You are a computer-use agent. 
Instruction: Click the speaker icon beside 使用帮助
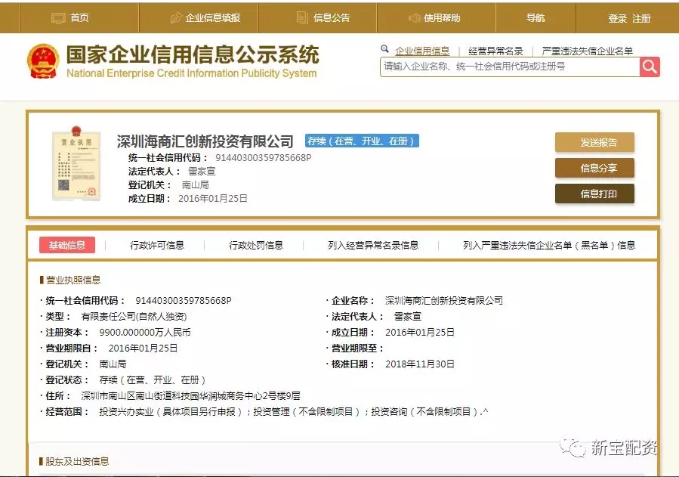414,17
